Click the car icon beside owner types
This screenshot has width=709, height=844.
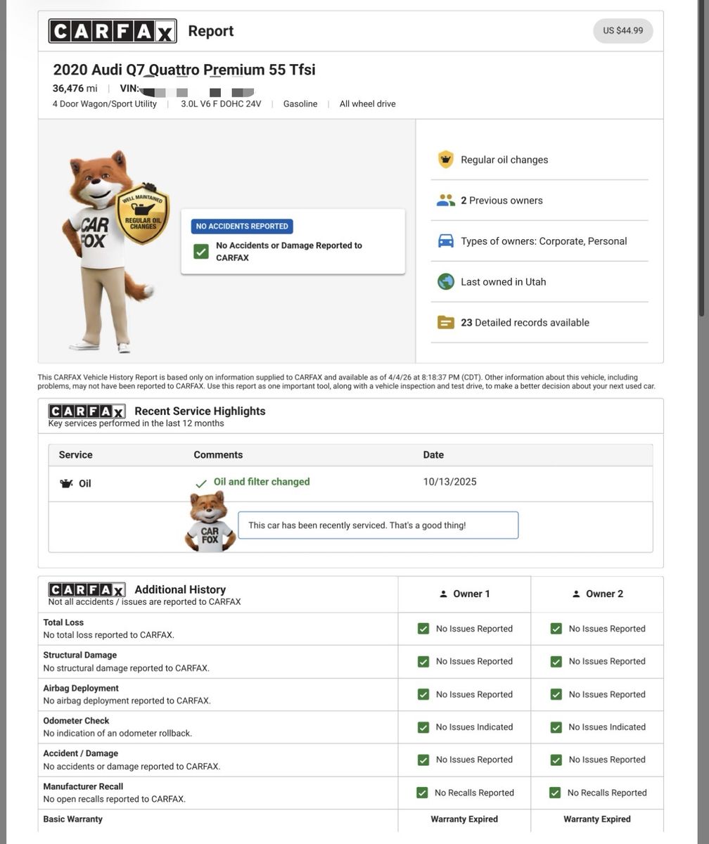pyautogui.click(x=445, y=241)
